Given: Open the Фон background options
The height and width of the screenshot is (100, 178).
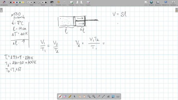Looking at the screenshot, I should tap(52, 3).
